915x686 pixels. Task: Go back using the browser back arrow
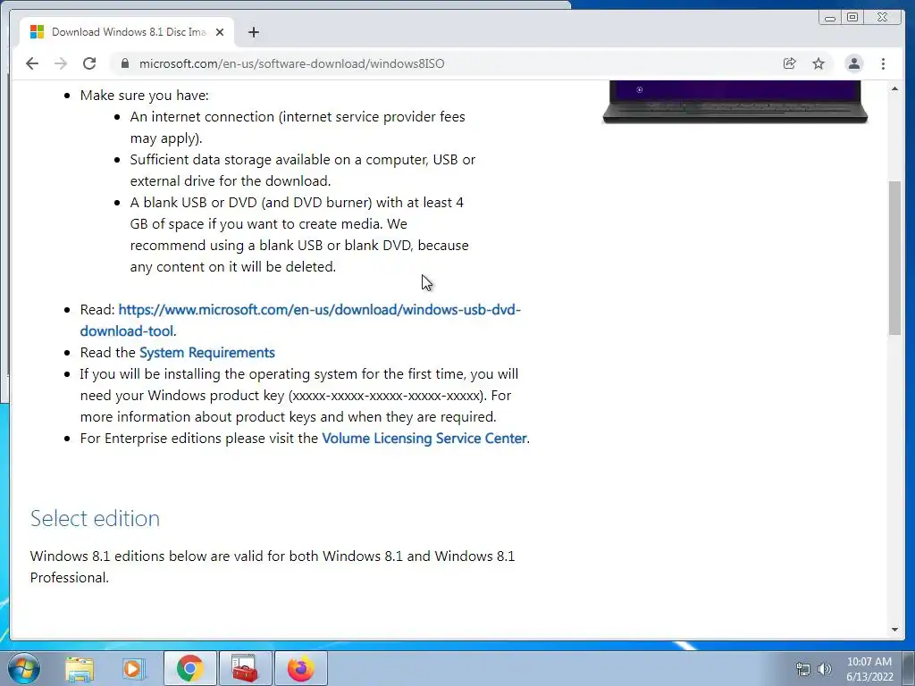pos(32,63)
